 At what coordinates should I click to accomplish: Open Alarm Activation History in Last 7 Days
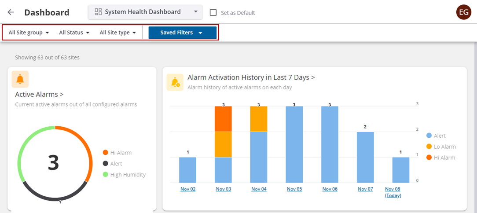pyautogui.click(x=251, y=77)
